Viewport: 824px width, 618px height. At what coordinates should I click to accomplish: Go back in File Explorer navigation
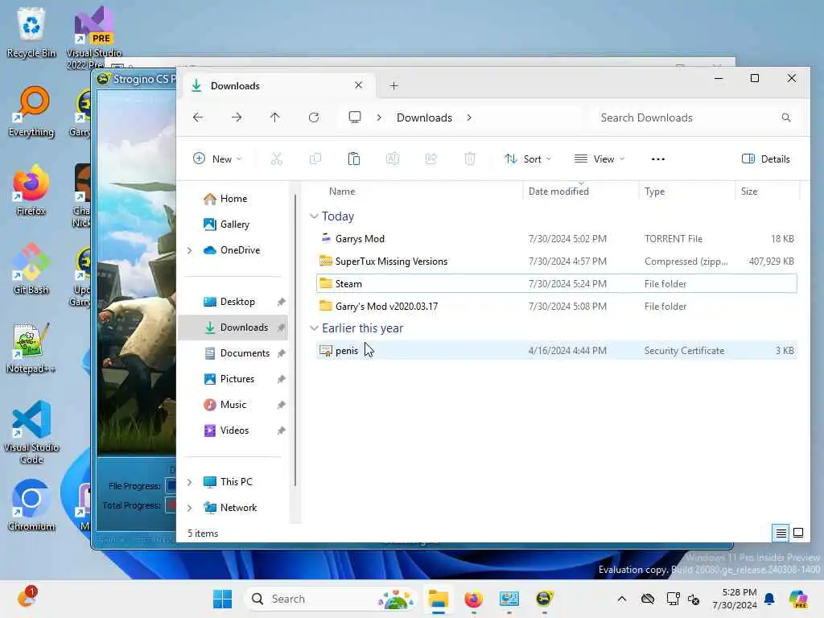[x=198, y=117]
